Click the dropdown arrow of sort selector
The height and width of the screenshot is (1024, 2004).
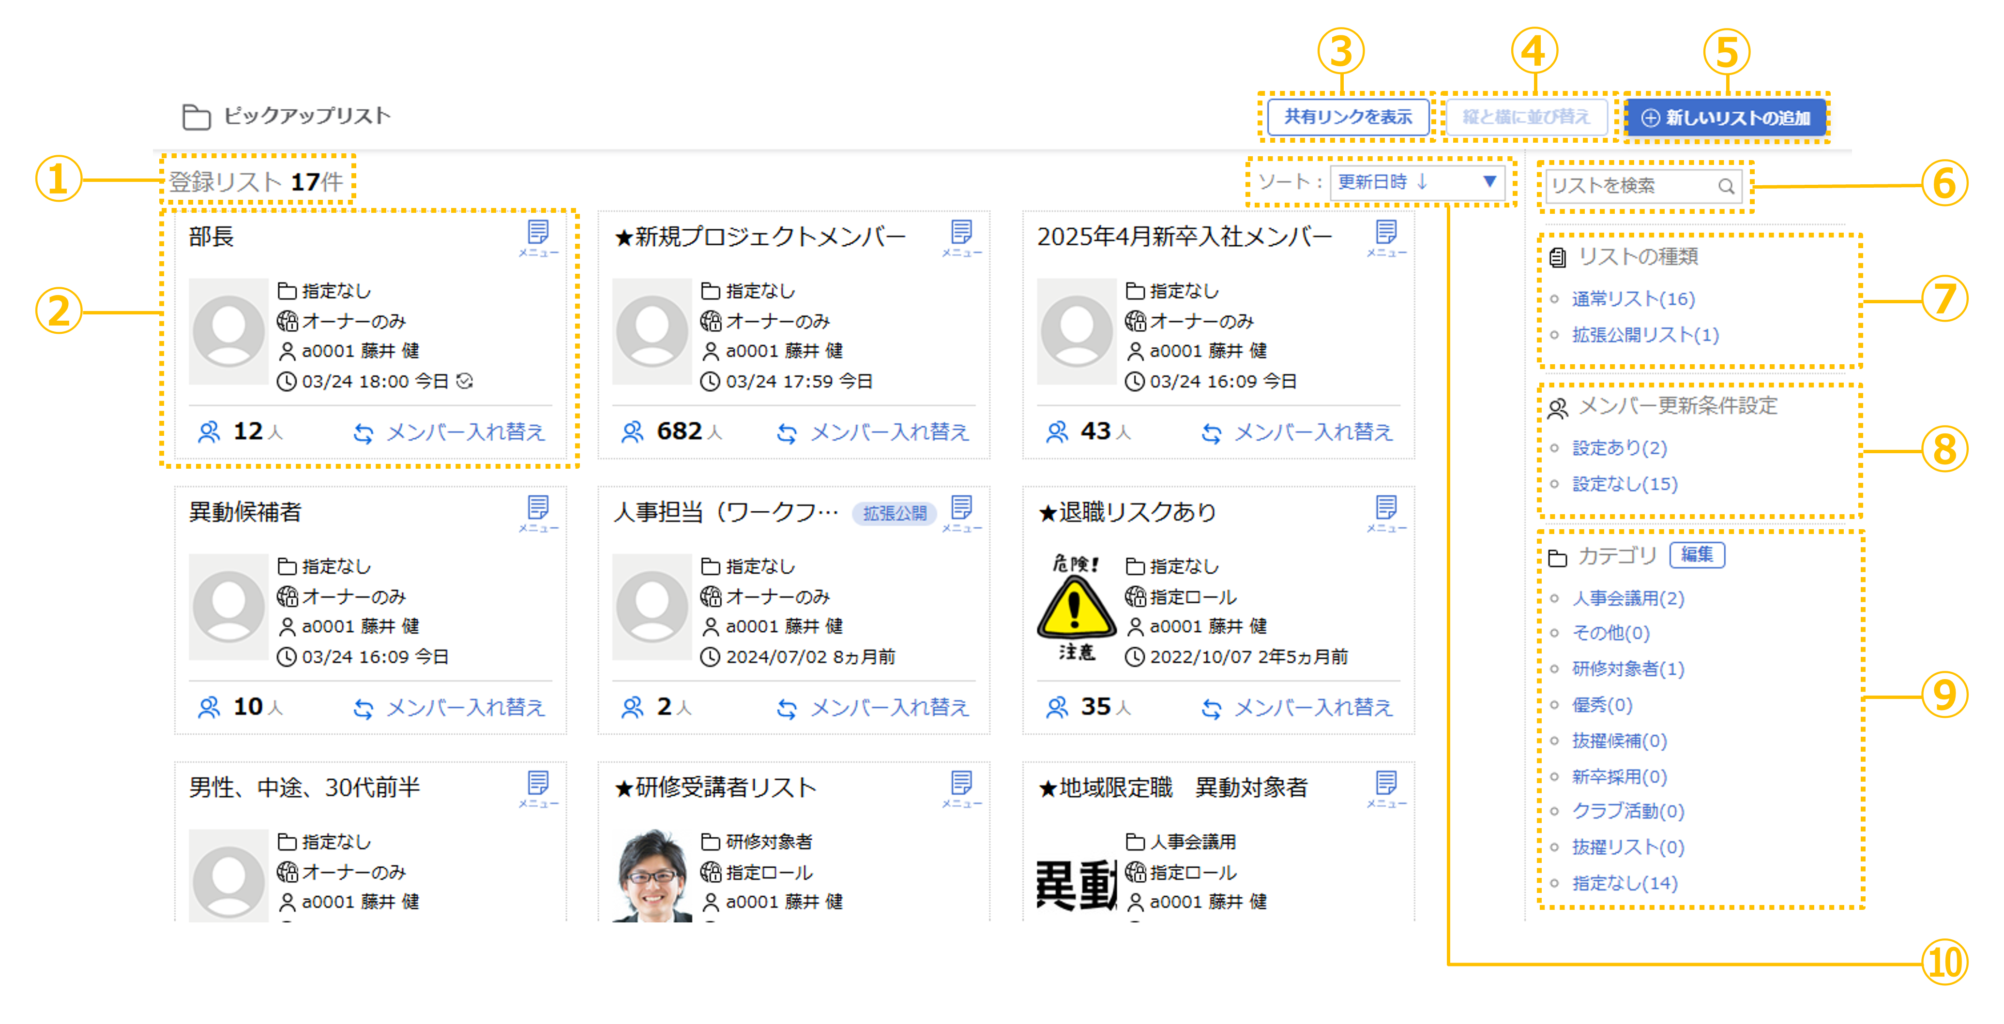click(1489, 182)
